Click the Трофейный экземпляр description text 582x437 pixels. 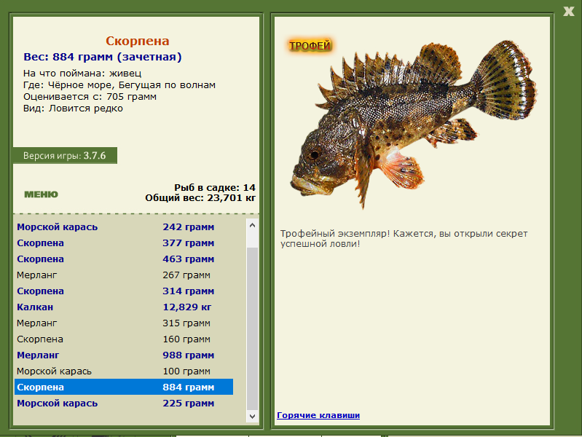coord(404,239)
